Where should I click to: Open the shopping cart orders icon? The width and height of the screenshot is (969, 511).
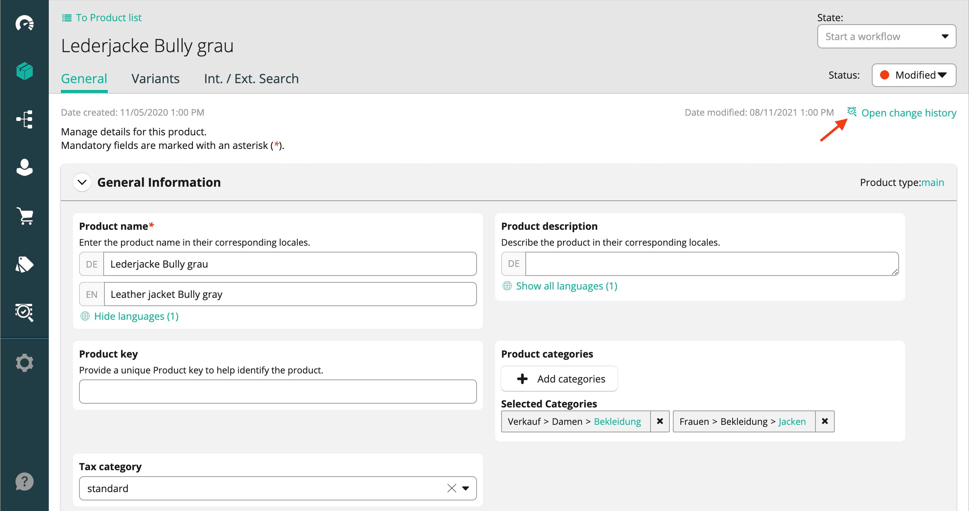point(25,216)
